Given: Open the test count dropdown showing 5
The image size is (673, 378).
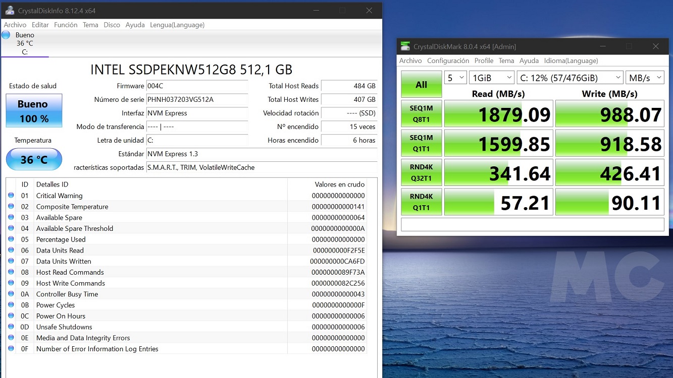Looking at the screenshot, I should click(x=455, y=78).
